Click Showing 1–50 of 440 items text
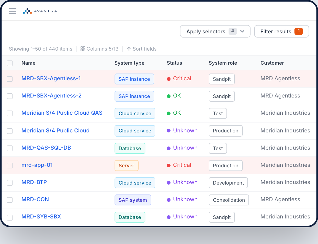The image size is (318, 244). click(41, 49)
